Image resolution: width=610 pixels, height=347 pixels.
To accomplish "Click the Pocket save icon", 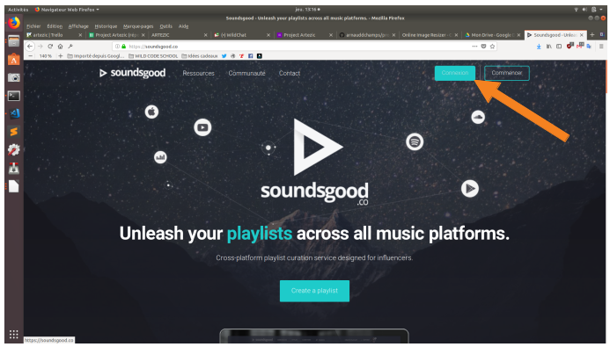I will (483, 47).
